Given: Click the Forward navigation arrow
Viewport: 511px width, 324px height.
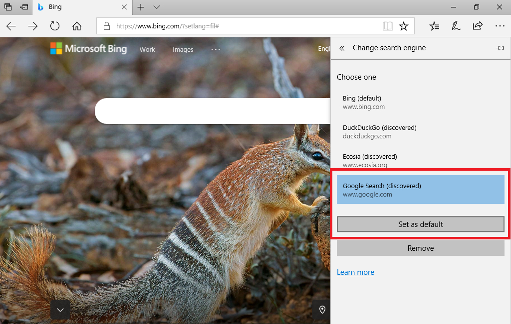Looking at the screenshot, I should [33, 26].
